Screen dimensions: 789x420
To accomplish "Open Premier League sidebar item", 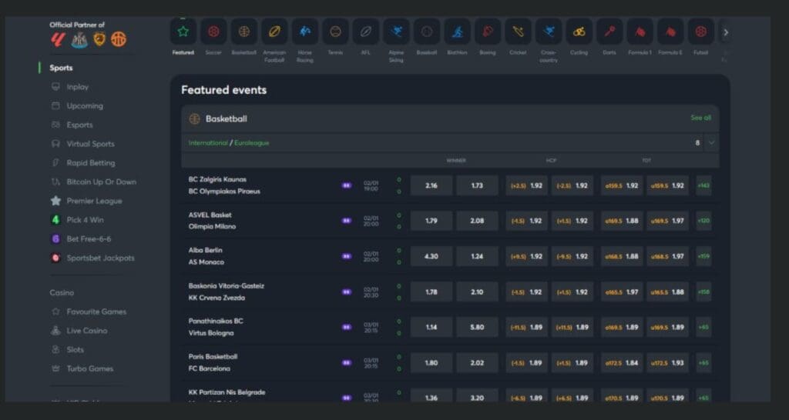I will [x=94, y=201].
